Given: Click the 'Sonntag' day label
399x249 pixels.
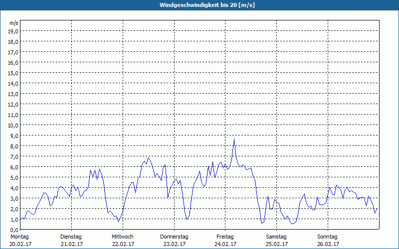Looking at the screenshot, I should point(328,237).
